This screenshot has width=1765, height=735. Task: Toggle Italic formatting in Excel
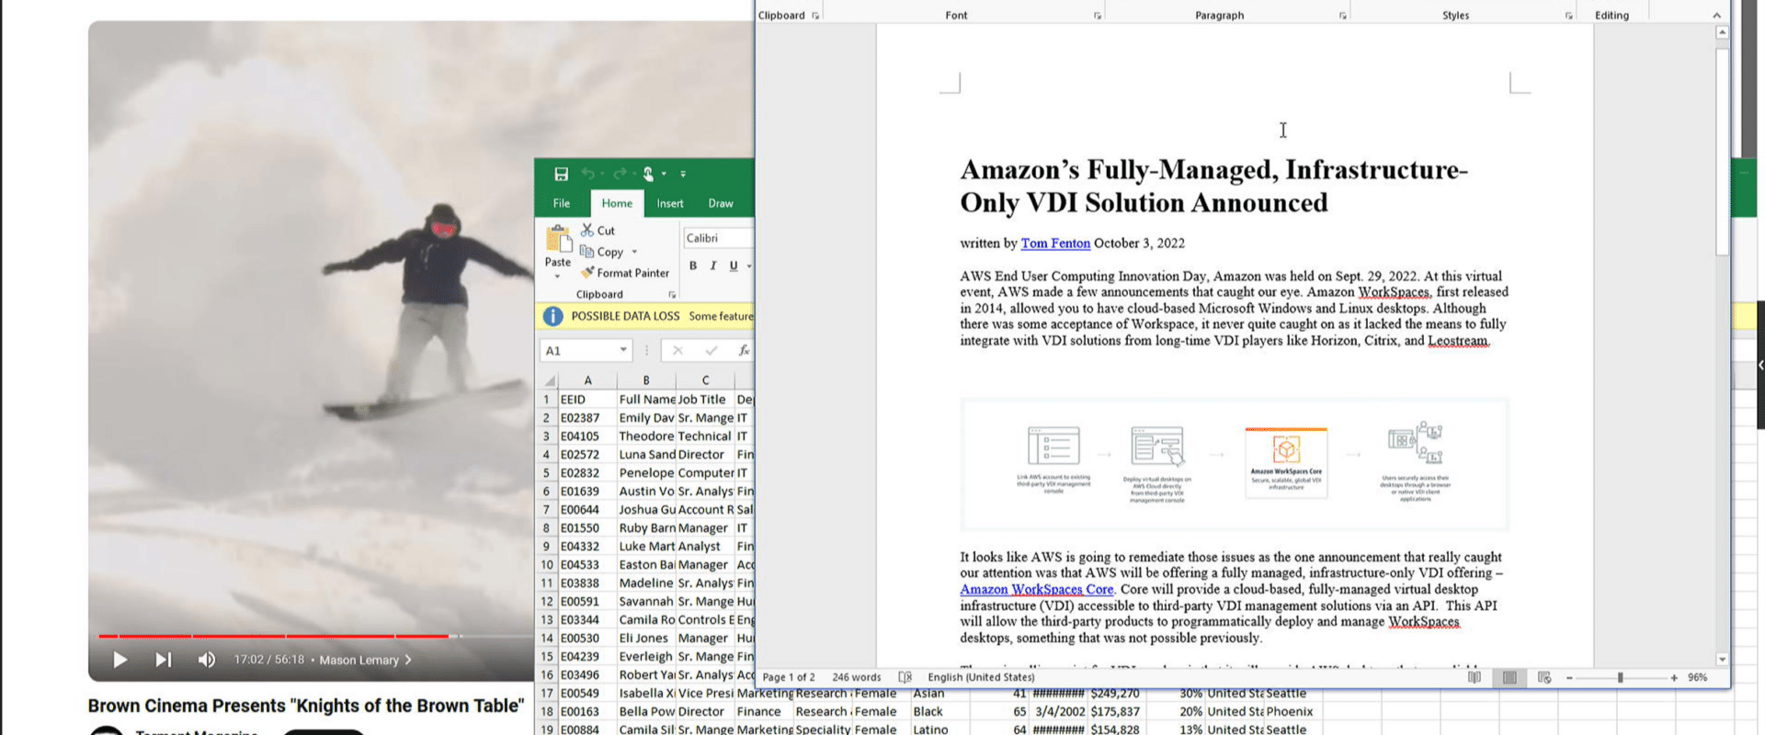(713, 266)
